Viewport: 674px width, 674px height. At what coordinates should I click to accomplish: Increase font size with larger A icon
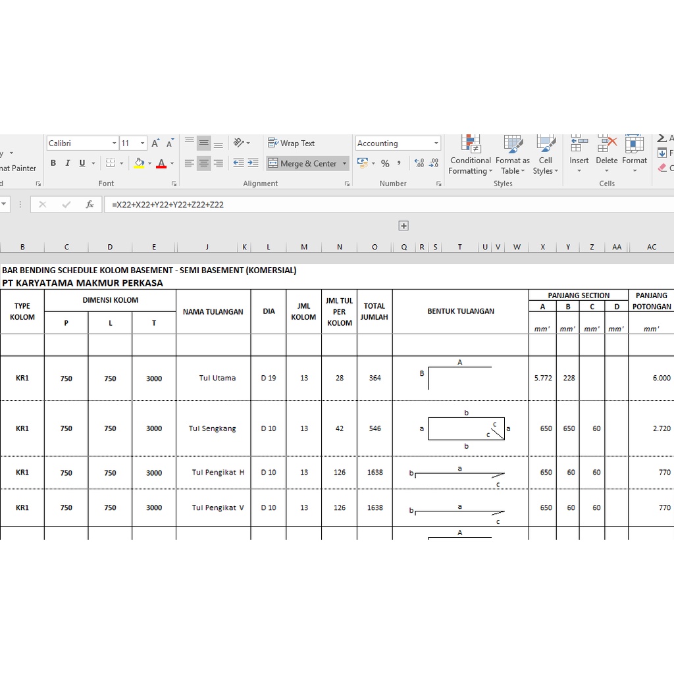tap(155, 143)
